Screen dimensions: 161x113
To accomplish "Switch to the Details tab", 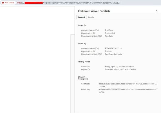I will pos(91,17).
